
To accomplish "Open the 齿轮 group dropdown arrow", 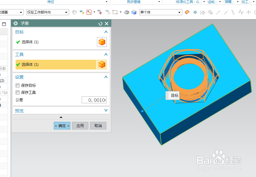I will tap(220, 2).
